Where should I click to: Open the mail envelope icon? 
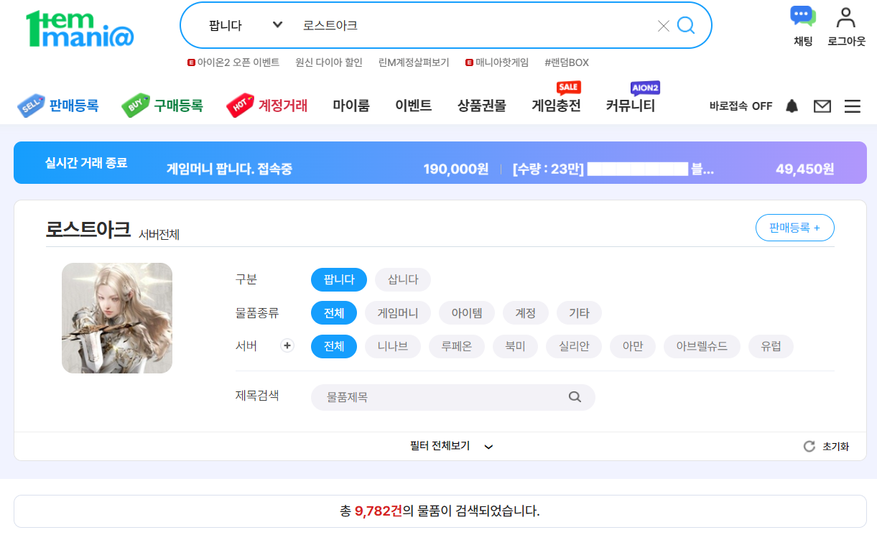[x=822, y=106]
